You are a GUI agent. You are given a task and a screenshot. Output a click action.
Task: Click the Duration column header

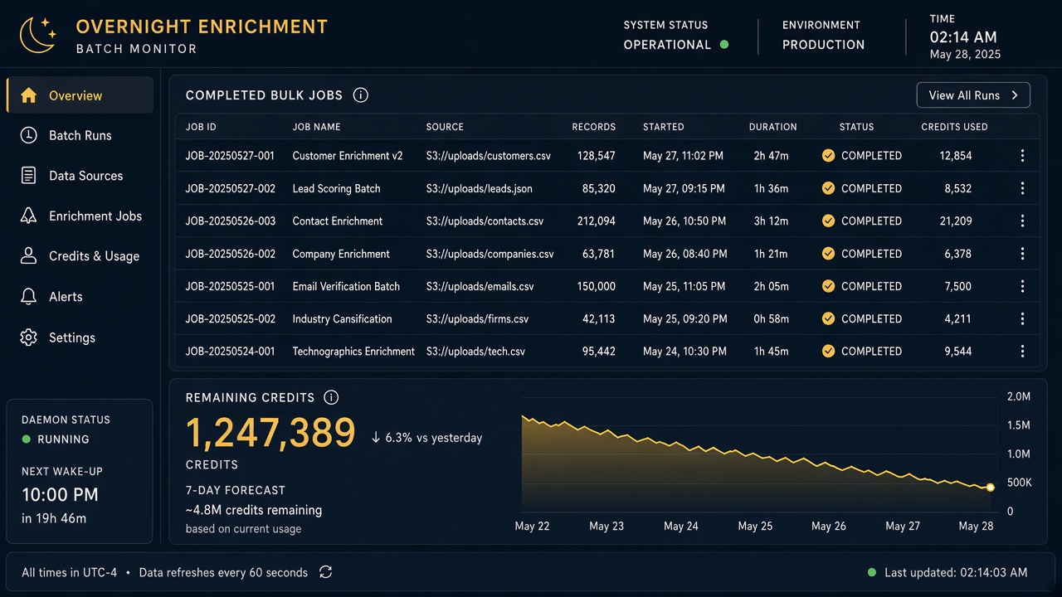(x=772, y=127)
